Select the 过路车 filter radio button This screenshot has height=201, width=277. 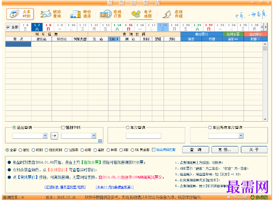tap(66, 150)
